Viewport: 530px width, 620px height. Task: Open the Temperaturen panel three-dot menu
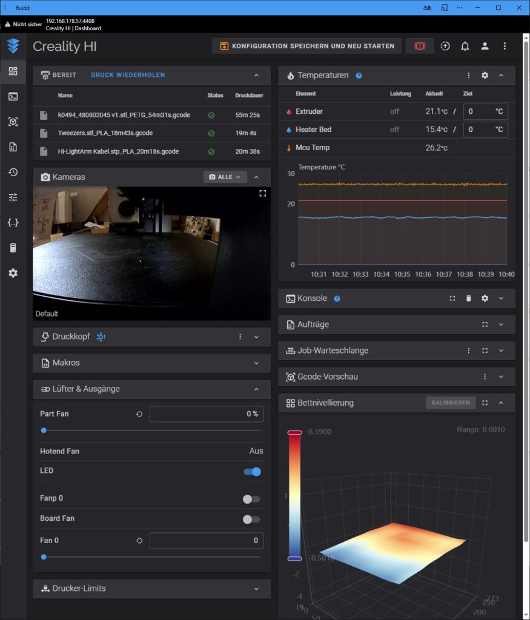(468, 76)
